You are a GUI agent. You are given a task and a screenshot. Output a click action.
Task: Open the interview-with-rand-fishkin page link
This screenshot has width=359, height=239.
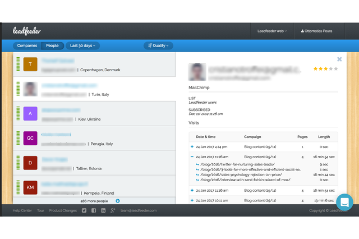click(245, 180)
